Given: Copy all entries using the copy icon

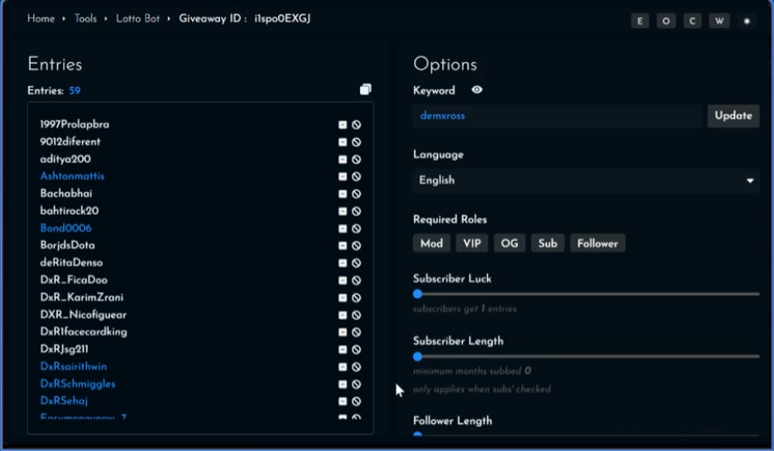Looking at the screenshot, I should 365,89.
